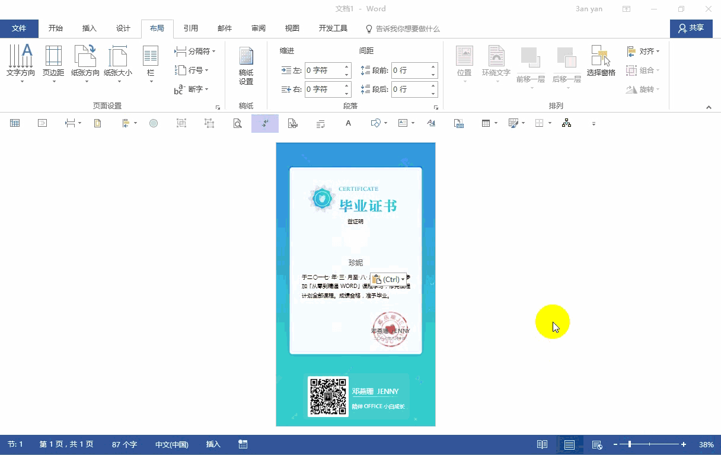The width and height of the screenshot is (721, 455).
Task: Click the highlighted merge arrows toolbar icon
Action: coord(265,123)
